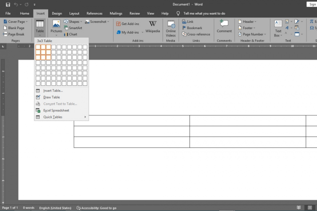Open My Add-ins
Viewport: 317px width, 211px height.
[130, 32]
